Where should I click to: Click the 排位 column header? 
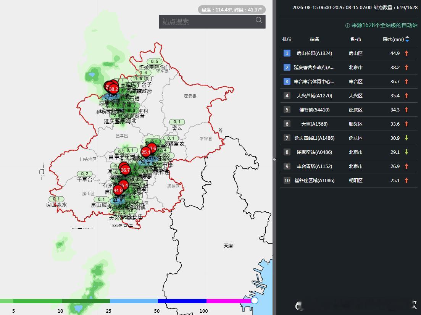(x=287, y=39)
